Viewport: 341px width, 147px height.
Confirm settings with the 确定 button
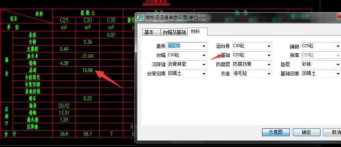[x=306, y=132]
